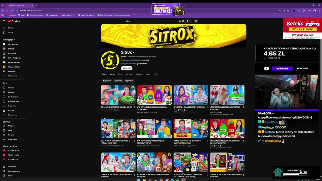Select the Wideo channel tab
322x181 pixels.
112,74
